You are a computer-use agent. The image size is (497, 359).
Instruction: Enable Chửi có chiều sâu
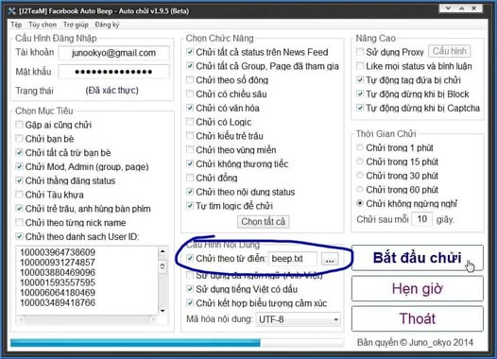(x=190, y=94)
